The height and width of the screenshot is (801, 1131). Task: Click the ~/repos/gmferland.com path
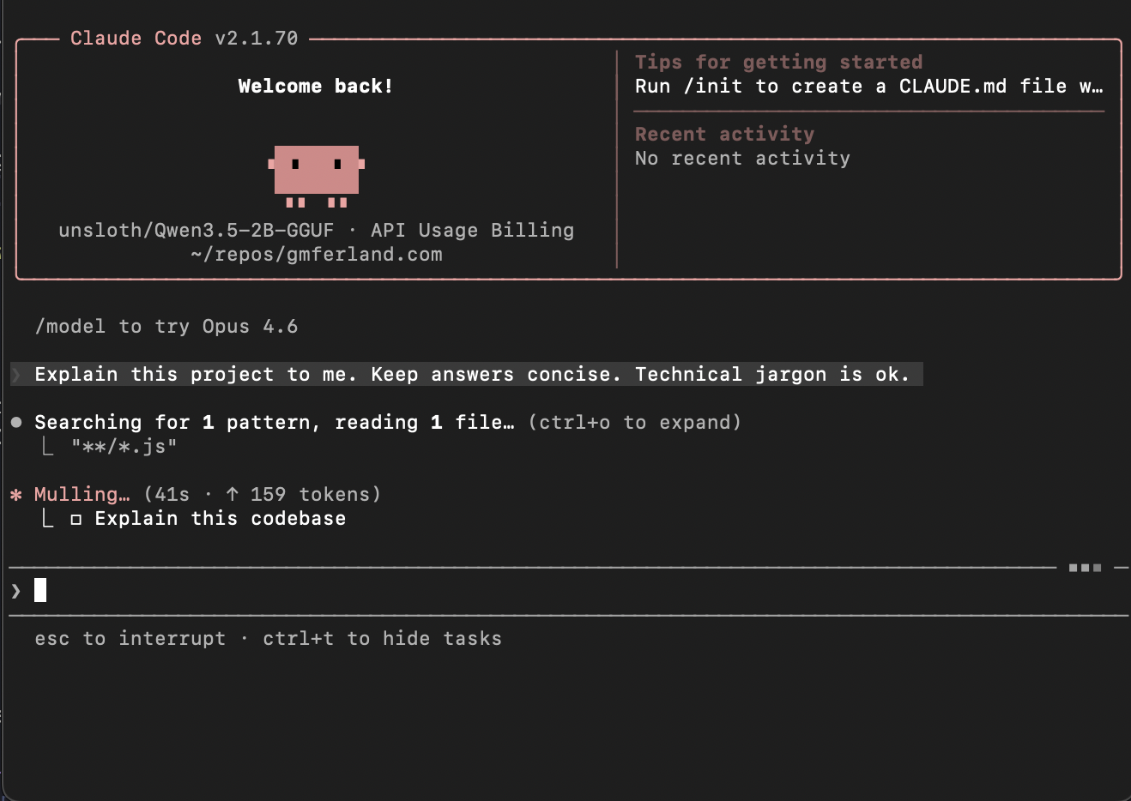[x=317, y=255]
